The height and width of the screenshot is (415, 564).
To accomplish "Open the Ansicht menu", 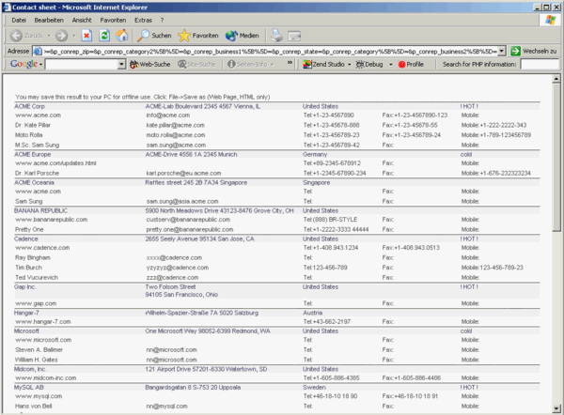I will (82, 20).
